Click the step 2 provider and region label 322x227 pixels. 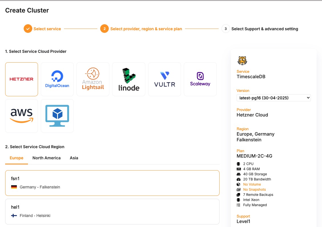tap(146, 29)
